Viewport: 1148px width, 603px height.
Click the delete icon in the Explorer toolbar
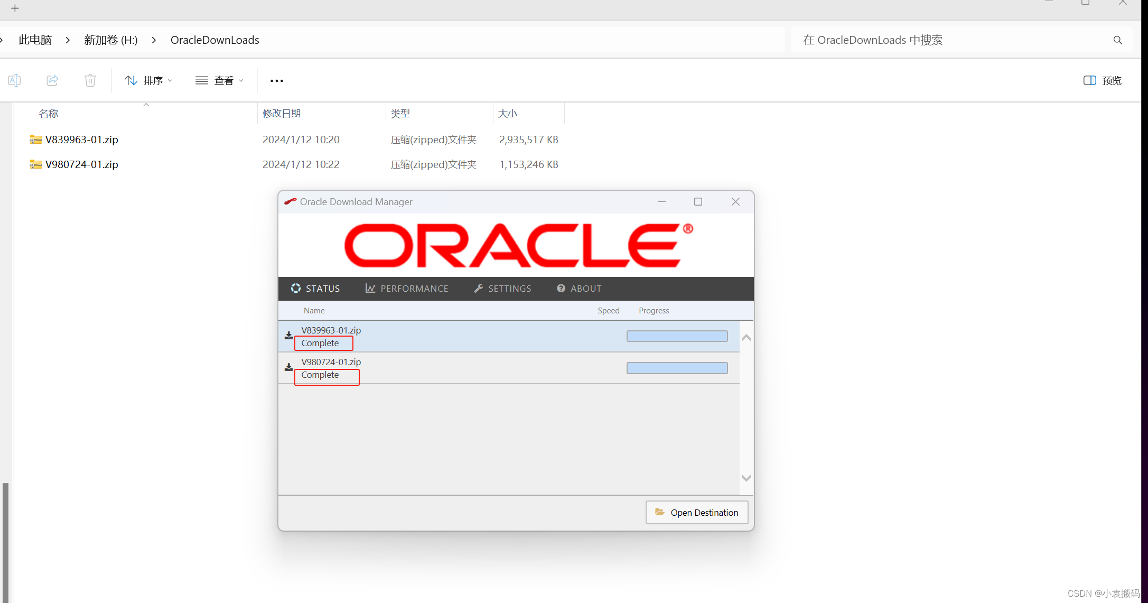click(90, 80)
